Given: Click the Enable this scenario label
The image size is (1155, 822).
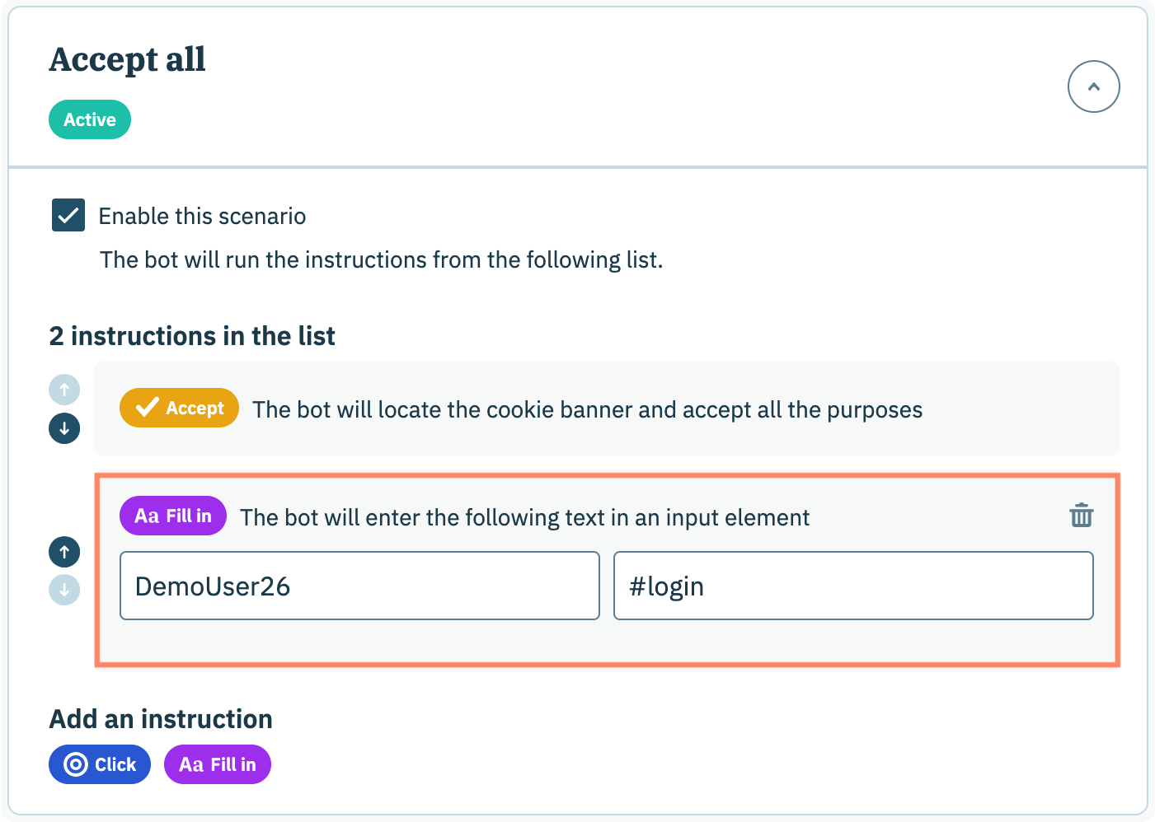Looking at the screenshot, I should [202, 216].
